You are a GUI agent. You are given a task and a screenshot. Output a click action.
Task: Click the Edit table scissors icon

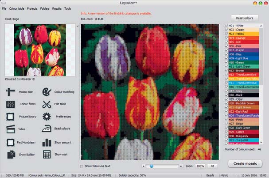click(47, 104)
